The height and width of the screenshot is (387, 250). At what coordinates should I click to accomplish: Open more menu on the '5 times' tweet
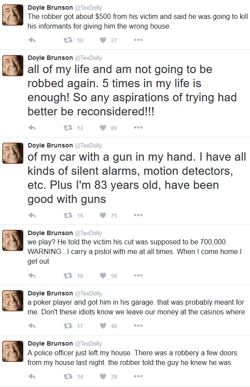(x=138, y=128)
